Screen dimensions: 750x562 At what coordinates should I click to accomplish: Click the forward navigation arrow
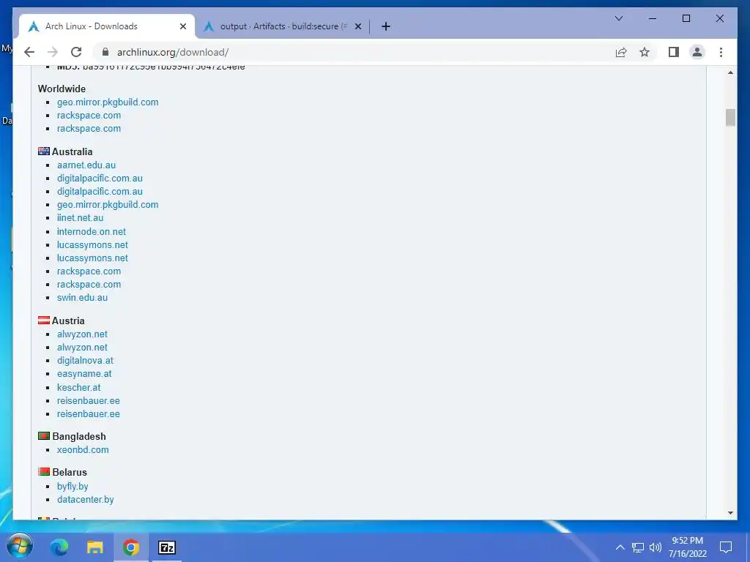(x=53, y=52)
